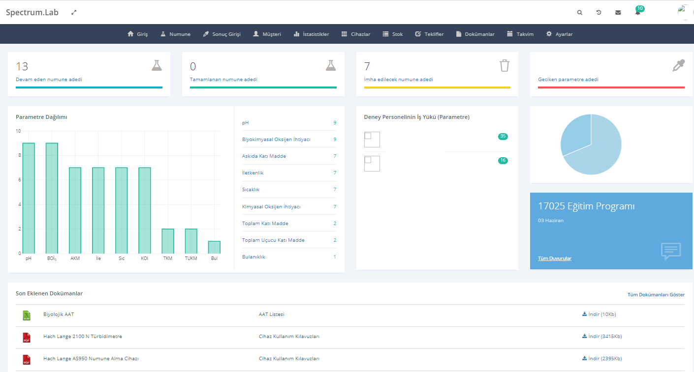Viewport: 694px width, 372px height.
Task: Click the dropper icon on overdue parameters card
Action: coord(678,66)
